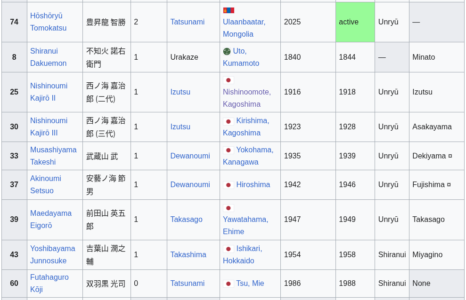Click the Japan flag above Nishinoomote, Kagoshima

(229, 80)
